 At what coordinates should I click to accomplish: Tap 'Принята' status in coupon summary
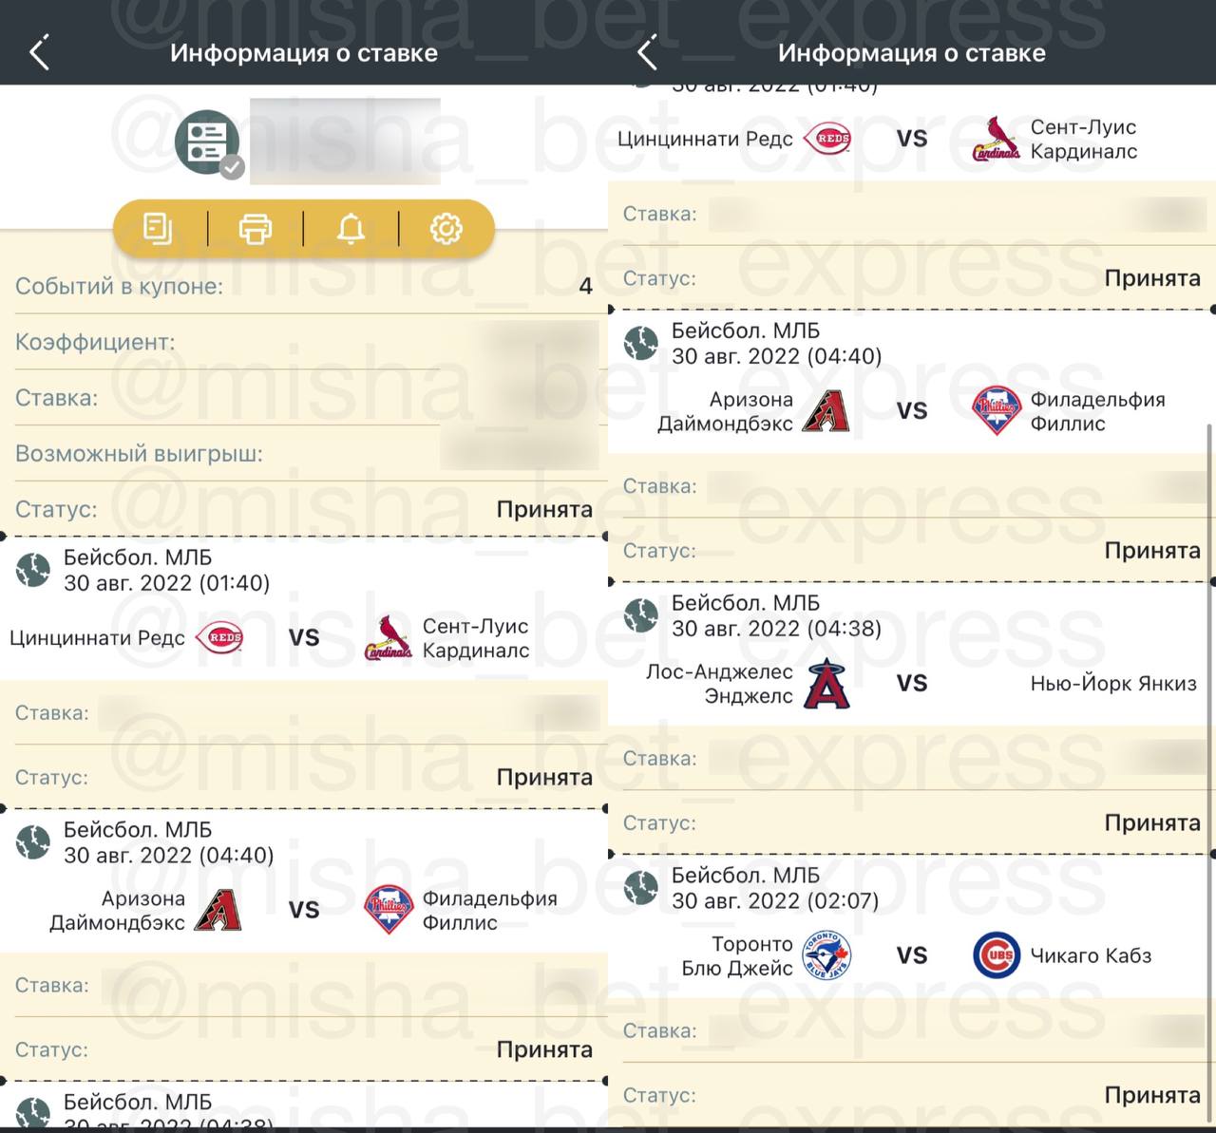tap(544, 509)
